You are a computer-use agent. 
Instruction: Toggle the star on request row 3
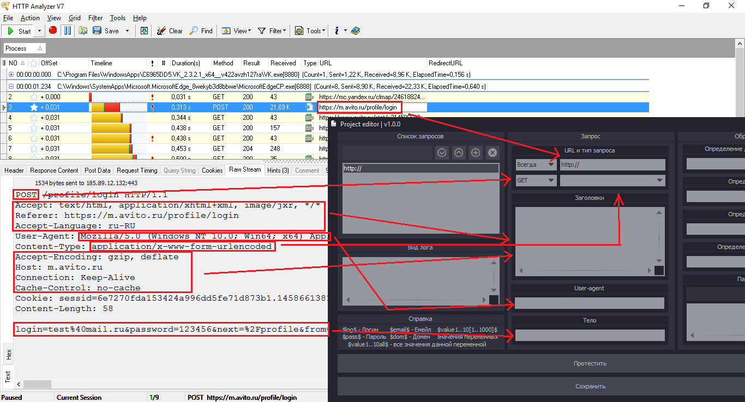click(x=34, y=107)
